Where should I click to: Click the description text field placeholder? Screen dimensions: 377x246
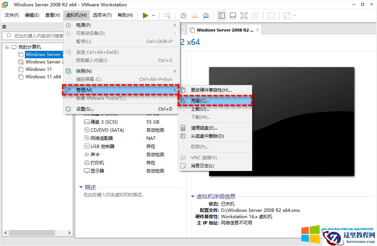114,195
